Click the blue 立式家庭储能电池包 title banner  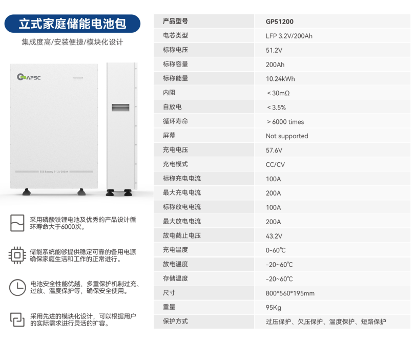click(x=72, y=24)
